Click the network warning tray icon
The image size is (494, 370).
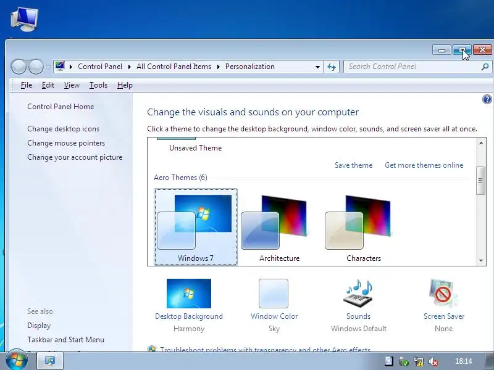(x=419, y=361)
